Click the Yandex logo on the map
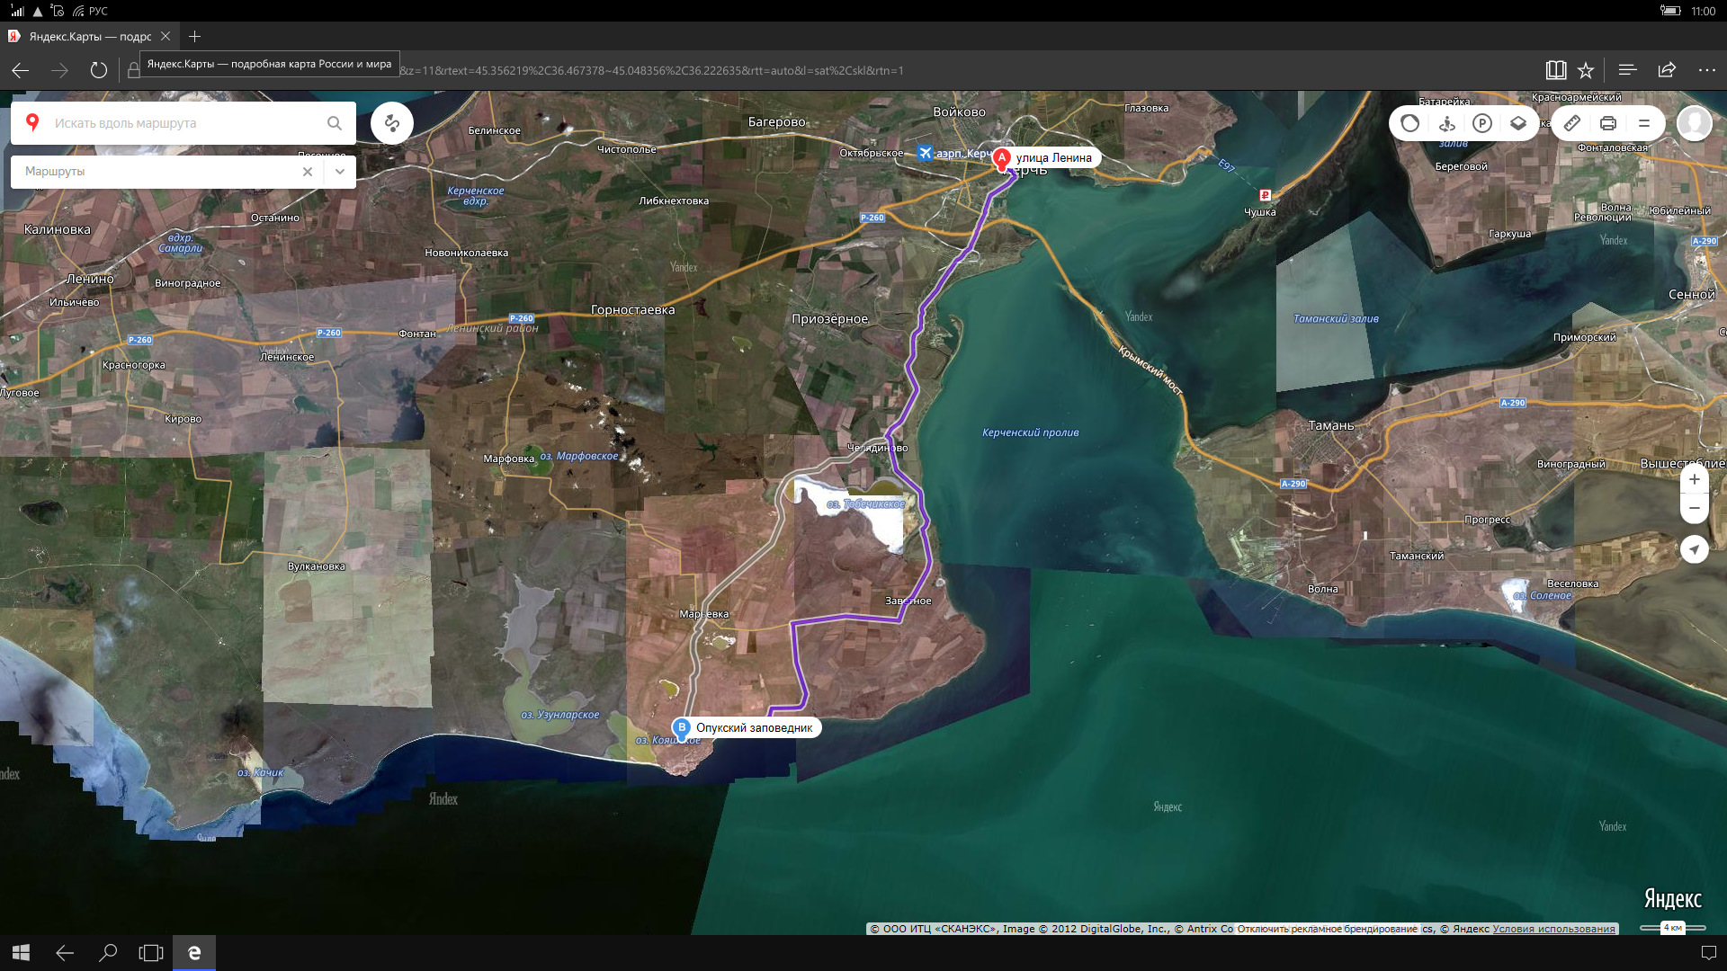Image resolution: width=1727 pixels, height=971 pixels. 1673,898
